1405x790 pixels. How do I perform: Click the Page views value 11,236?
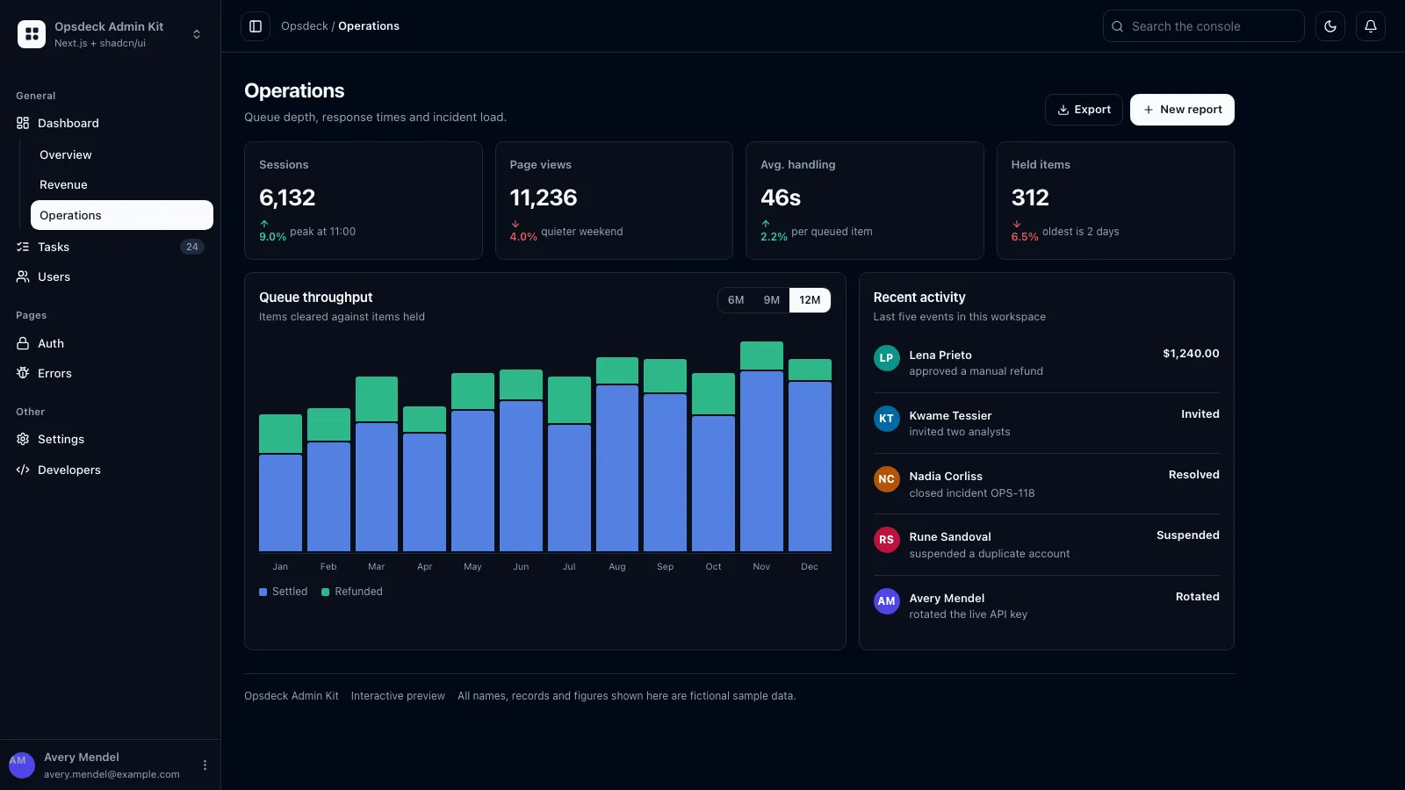click(544, 197)
